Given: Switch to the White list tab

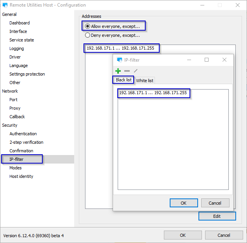Looking at the screenshot, I should 144,81.
